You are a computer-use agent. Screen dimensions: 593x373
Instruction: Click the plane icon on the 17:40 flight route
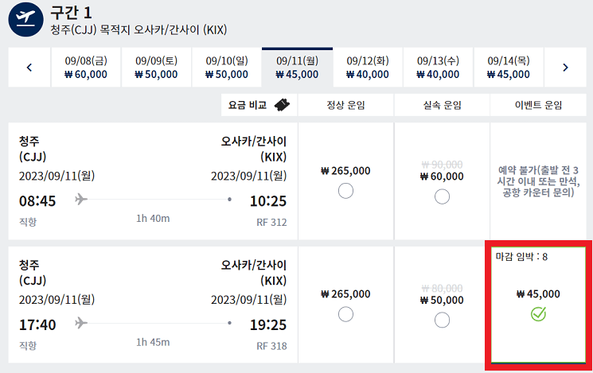81,323
